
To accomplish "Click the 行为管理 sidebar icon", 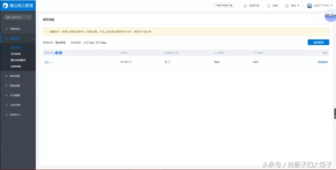I will pyautogui.click(x=7, y=95).
